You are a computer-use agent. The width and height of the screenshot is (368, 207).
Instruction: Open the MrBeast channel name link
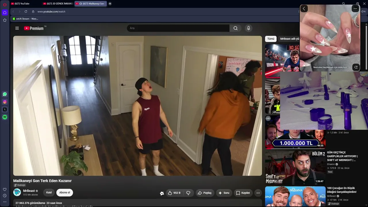tap(29, 191)
